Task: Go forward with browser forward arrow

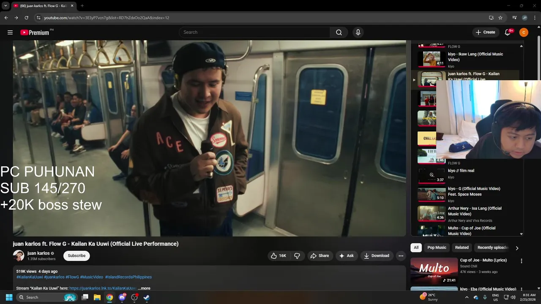Action: click(16, 18)
